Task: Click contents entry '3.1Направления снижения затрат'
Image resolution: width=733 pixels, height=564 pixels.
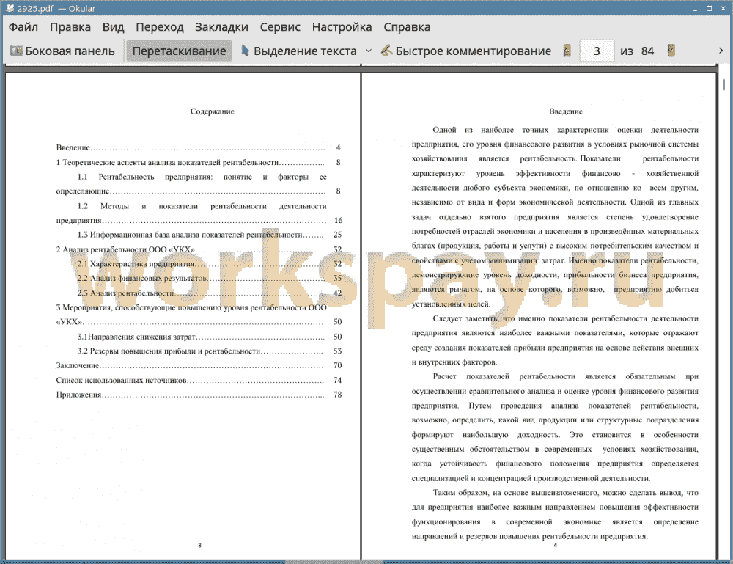Action: tap(210, 337)
